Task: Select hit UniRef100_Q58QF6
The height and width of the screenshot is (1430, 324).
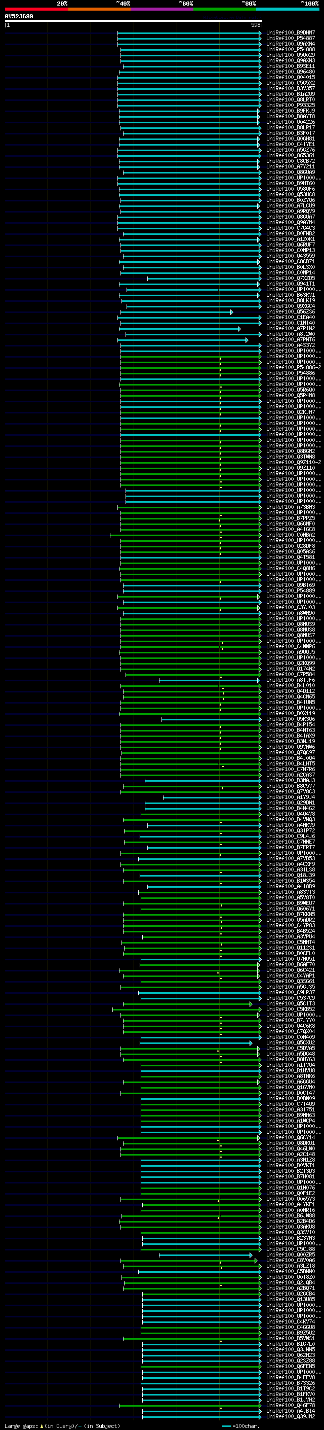Action: click(x=291, y=189)
